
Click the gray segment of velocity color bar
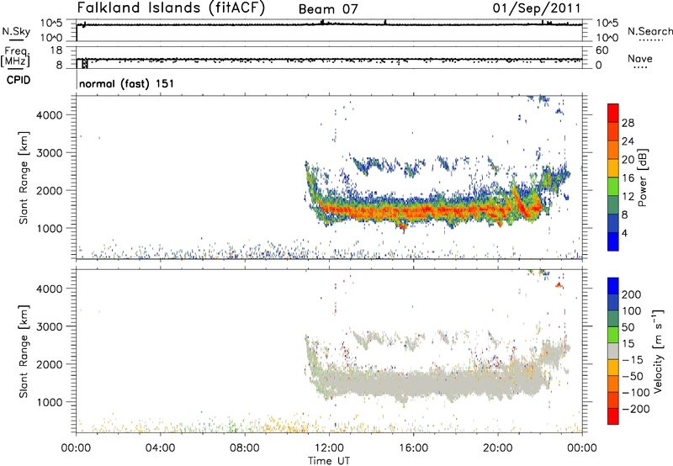tap(613, 352)
